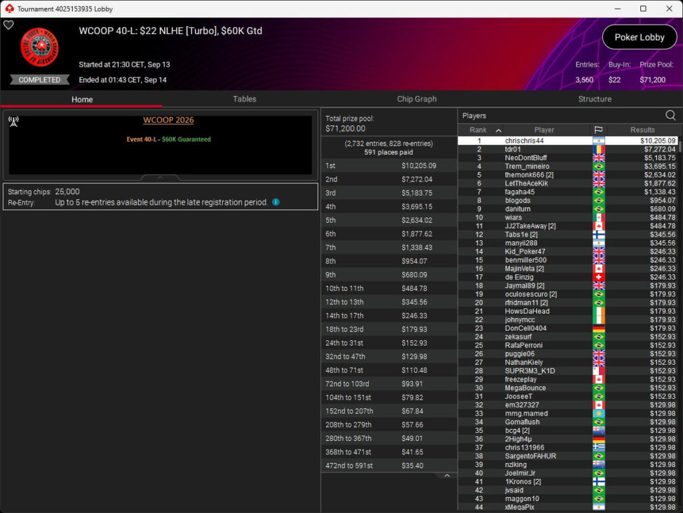Screen dimensions: 683x513
Task: Open the players search magnifier icon
Action: pos(670,115)
